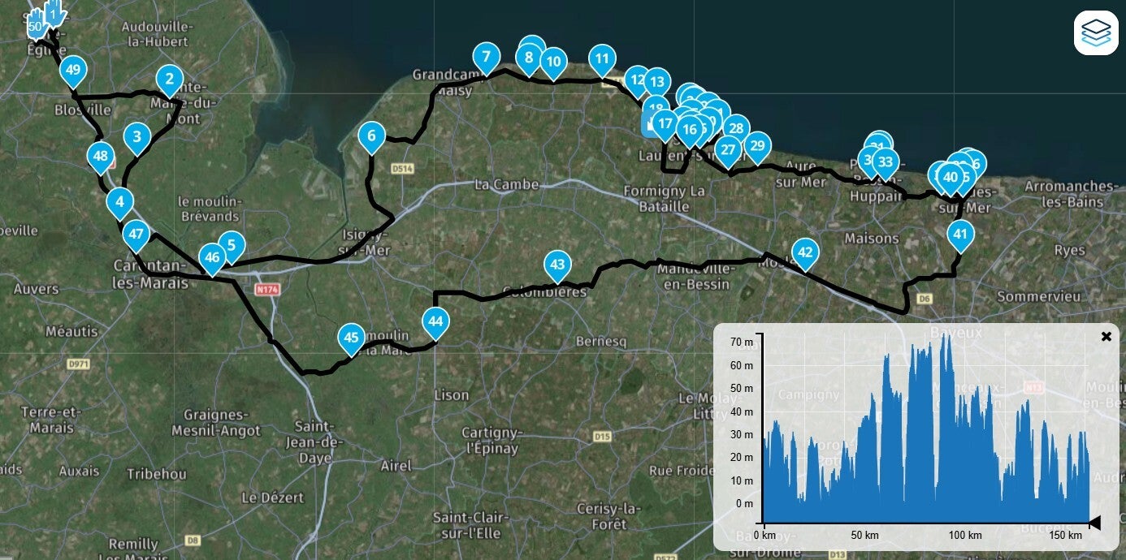Open the map layers switcher
The image size is (1126, 560).
point(1096,33)
